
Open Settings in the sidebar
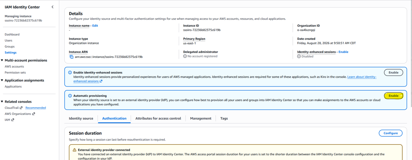tap(11, 52)
